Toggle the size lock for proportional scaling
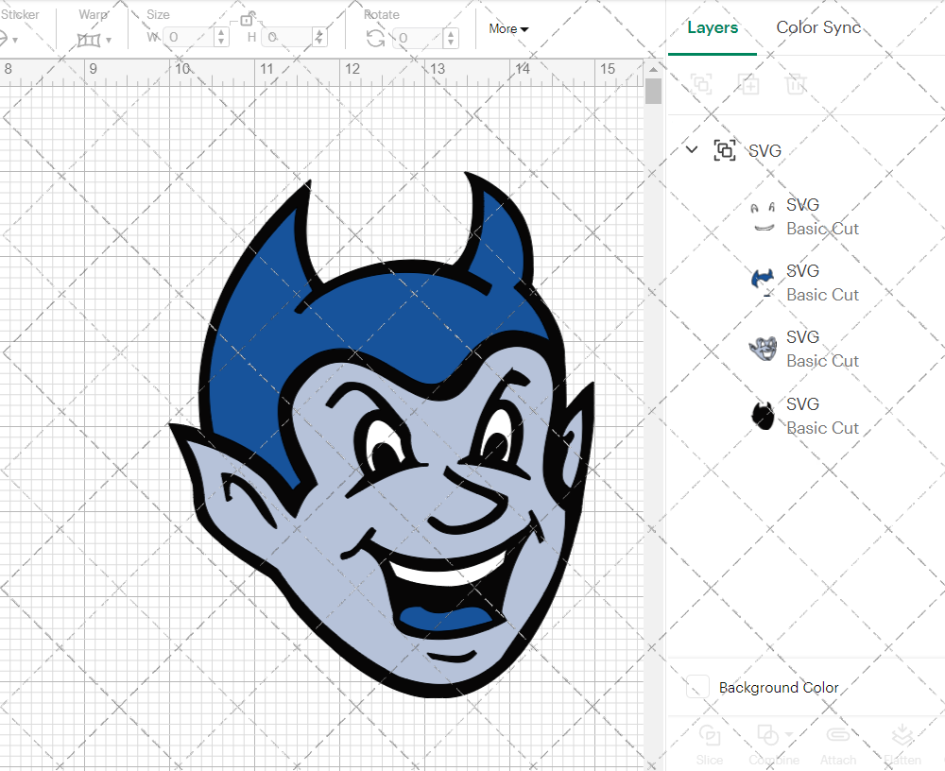 (x=248, y=19)
